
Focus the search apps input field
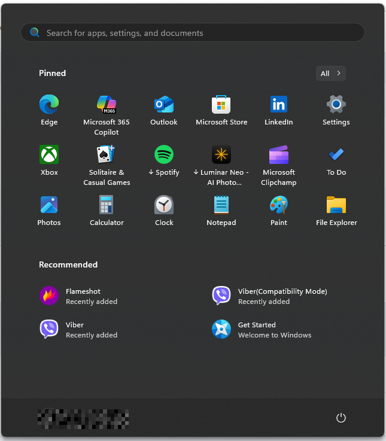tap(193, 33)
